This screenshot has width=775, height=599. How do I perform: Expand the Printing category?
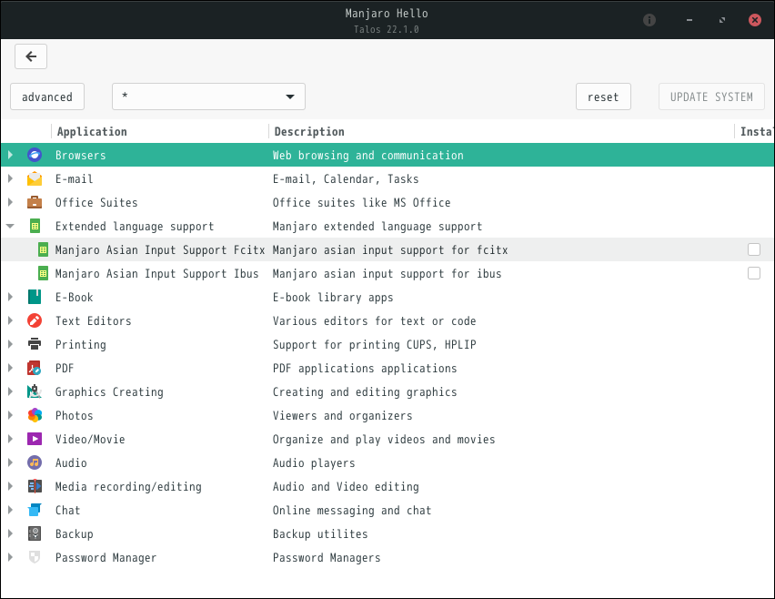tap(10, 344)
